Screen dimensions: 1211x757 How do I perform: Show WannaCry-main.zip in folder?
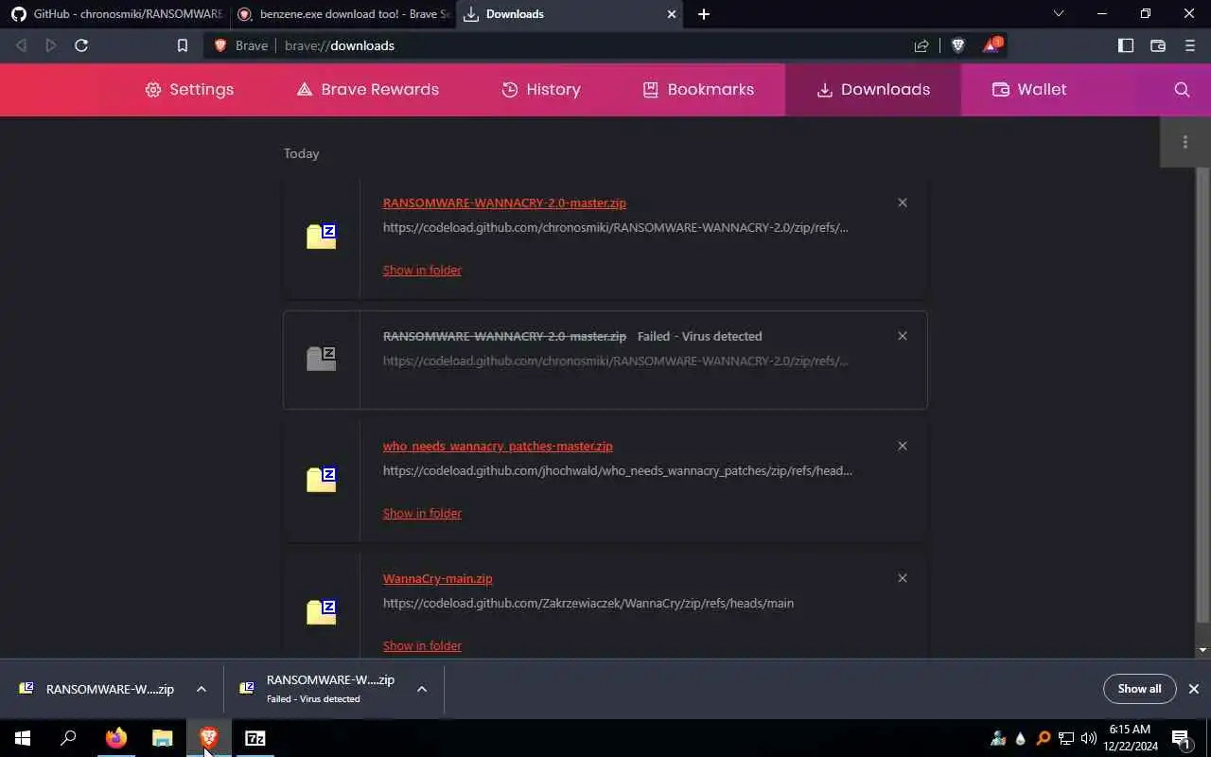(422, 645)
